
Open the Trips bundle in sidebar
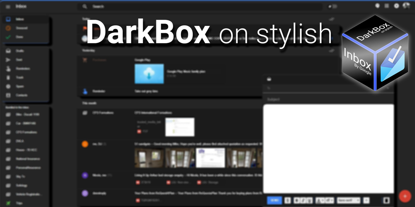(x=26, y=203)
